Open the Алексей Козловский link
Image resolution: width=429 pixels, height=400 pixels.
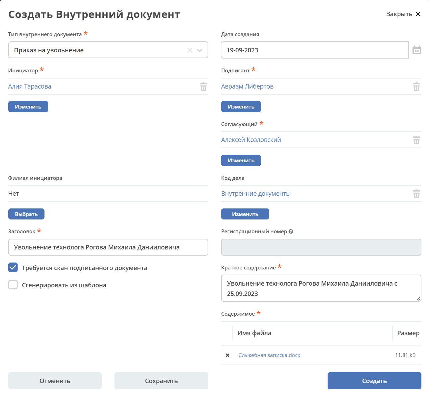[251, 140]
